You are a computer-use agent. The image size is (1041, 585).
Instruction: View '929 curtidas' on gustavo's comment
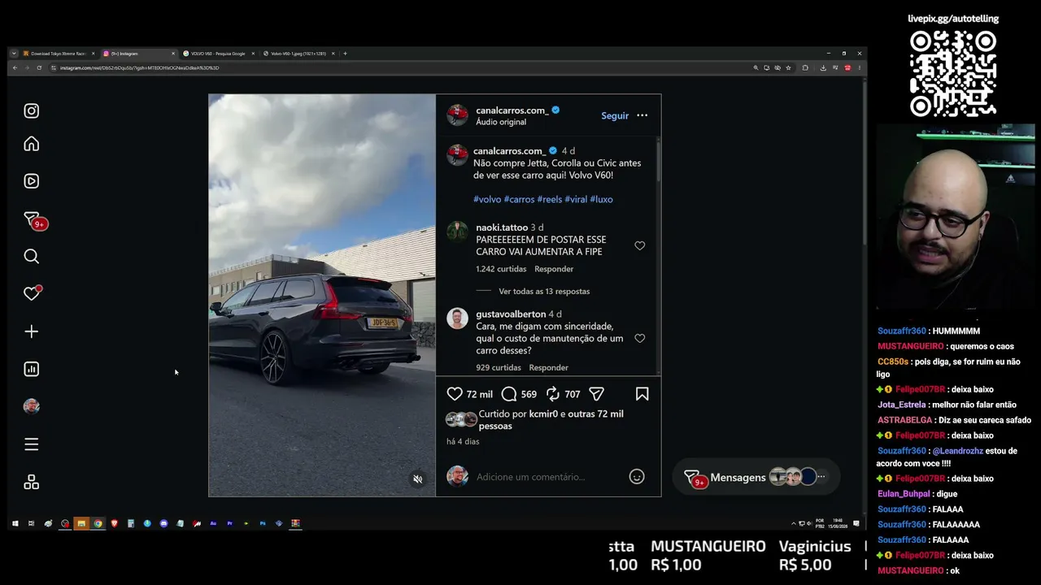499,367
